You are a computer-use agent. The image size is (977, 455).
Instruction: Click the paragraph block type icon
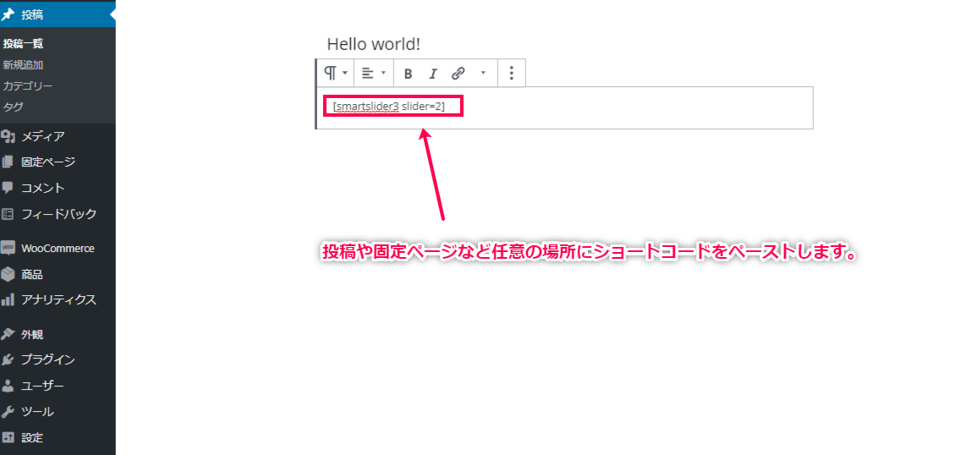click(331, 73)
